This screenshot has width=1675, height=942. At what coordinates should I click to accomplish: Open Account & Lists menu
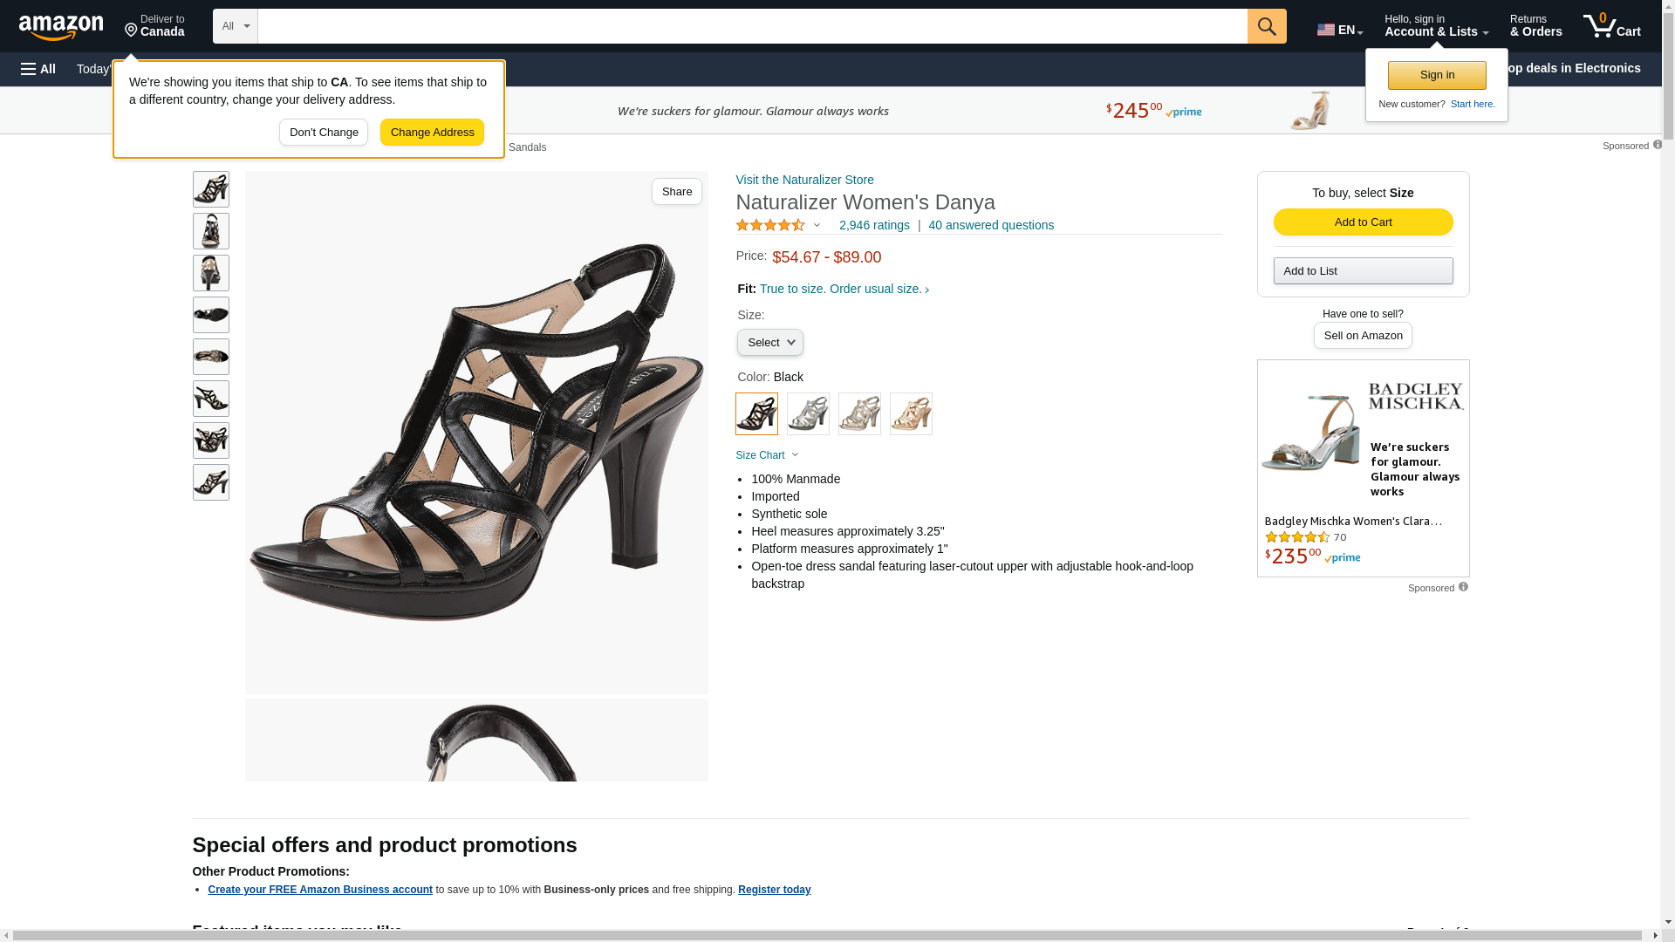1435,26
